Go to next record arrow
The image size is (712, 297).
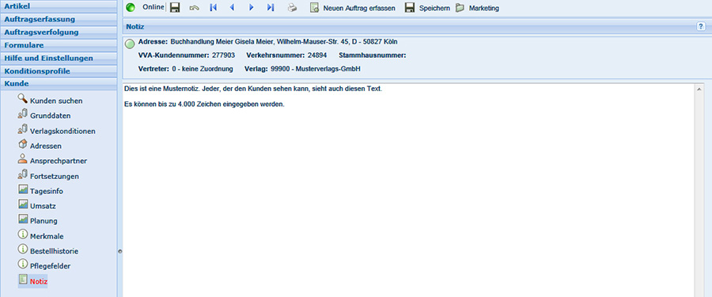click(x=251, y=8)
